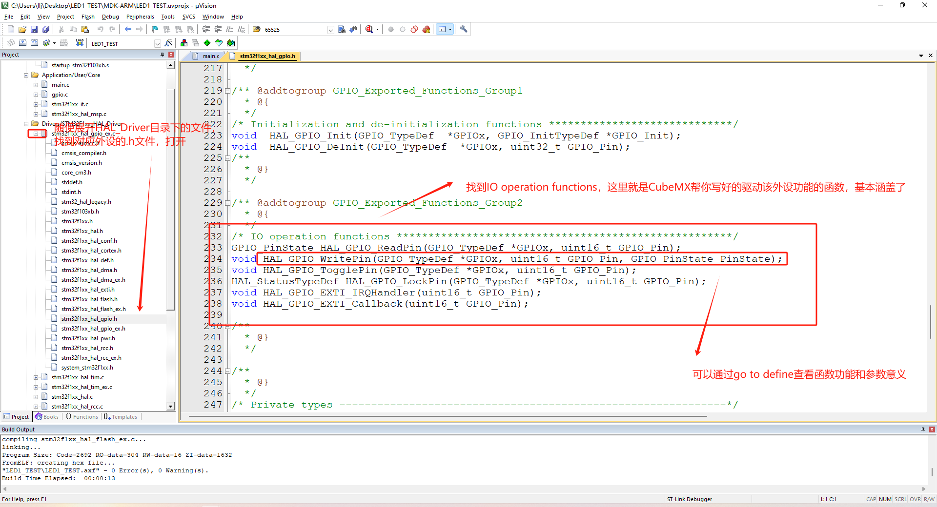Download code to flash with the LOAD icon
The image size is (937, 507).
click(x=80, y=43)
